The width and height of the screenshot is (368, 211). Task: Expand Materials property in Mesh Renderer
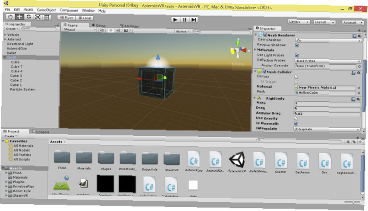[x=255, y=50]
